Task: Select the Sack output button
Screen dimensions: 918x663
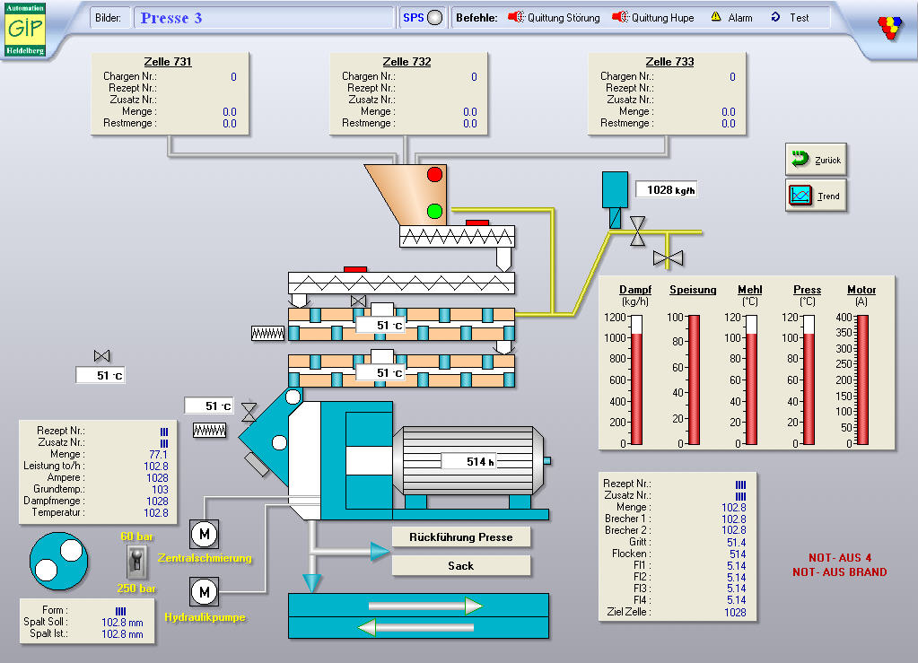Action: click(x=461, y=566)
